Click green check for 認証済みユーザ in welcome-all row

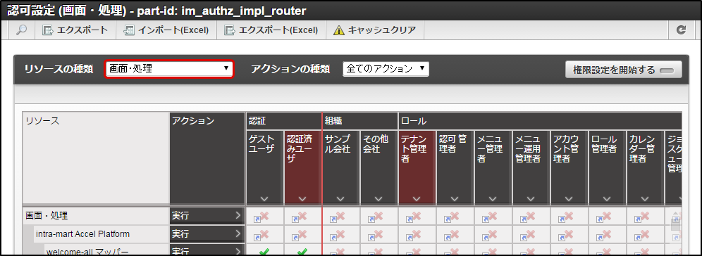(x=302, y=252)
